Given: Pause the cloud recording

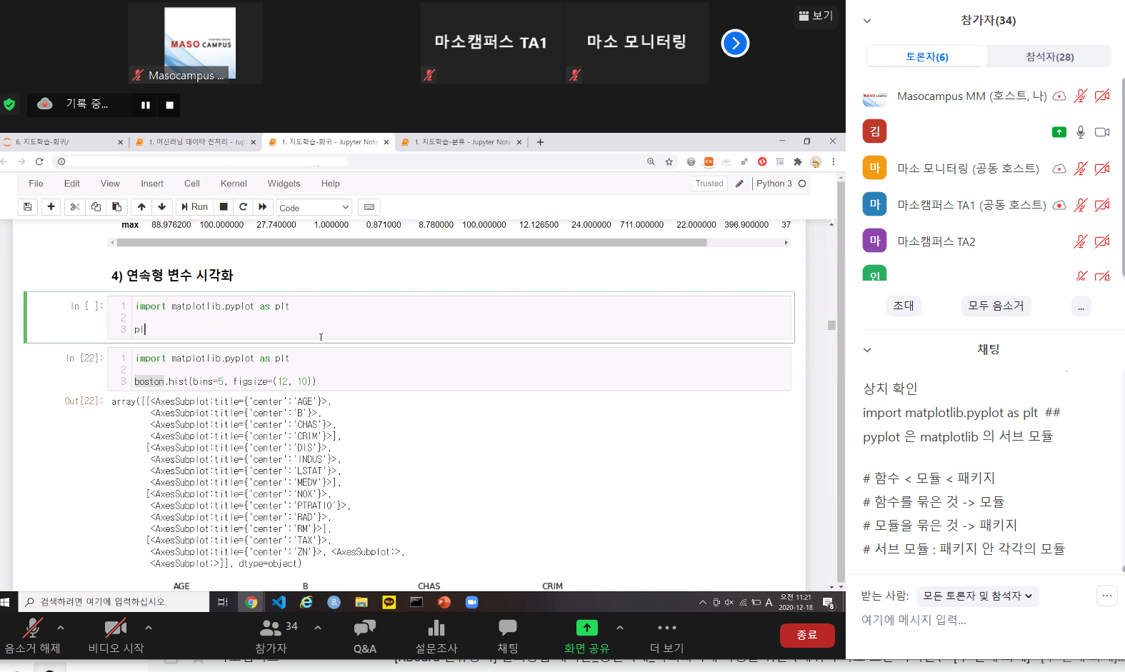Looking at the screenshot, I should (146, 105).
